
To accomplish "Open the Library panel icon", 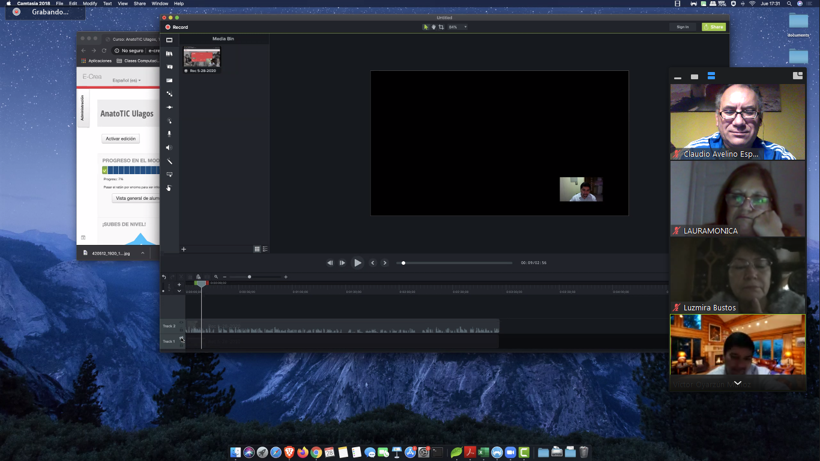I will tap(169, 53).
